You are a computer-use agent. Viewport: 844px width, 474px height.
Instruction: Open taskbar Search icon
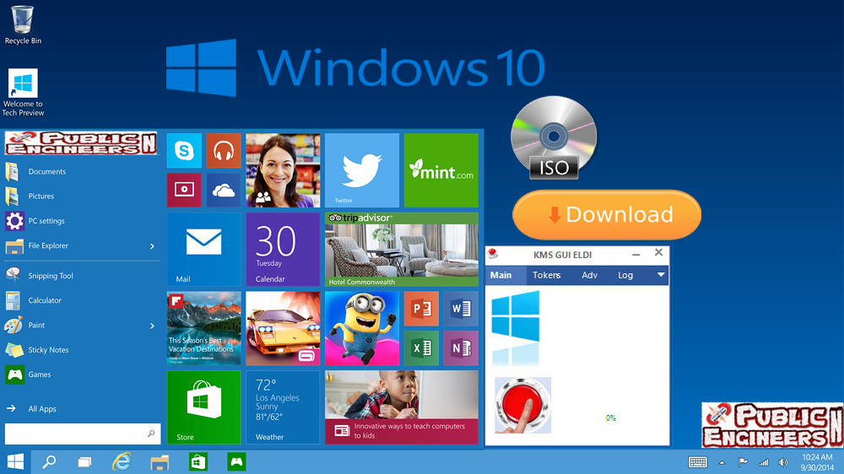(x=49, y=461)
